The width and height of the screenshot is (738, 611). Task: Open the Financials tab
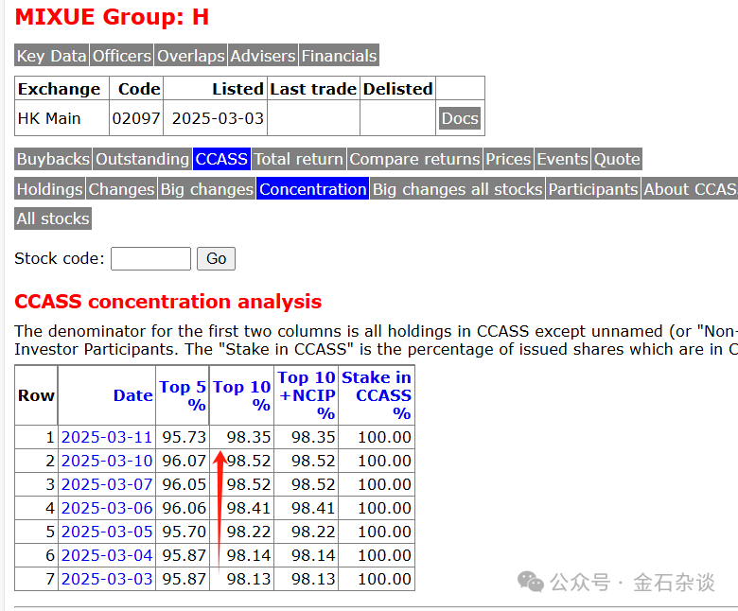tap(339, 56)
